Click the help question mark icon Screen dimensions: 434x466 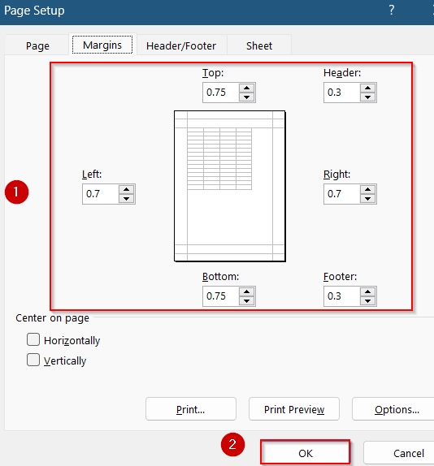392,10
